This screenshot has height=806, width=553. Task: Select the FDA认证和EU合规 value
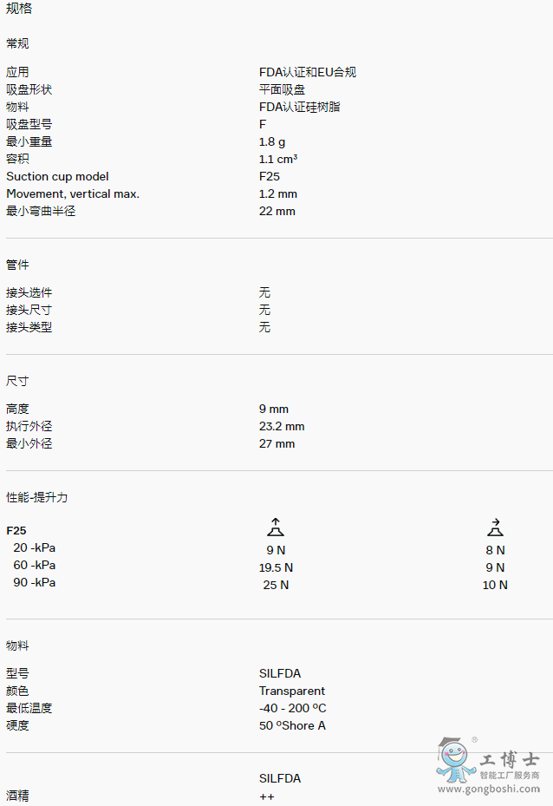(307, 72)
